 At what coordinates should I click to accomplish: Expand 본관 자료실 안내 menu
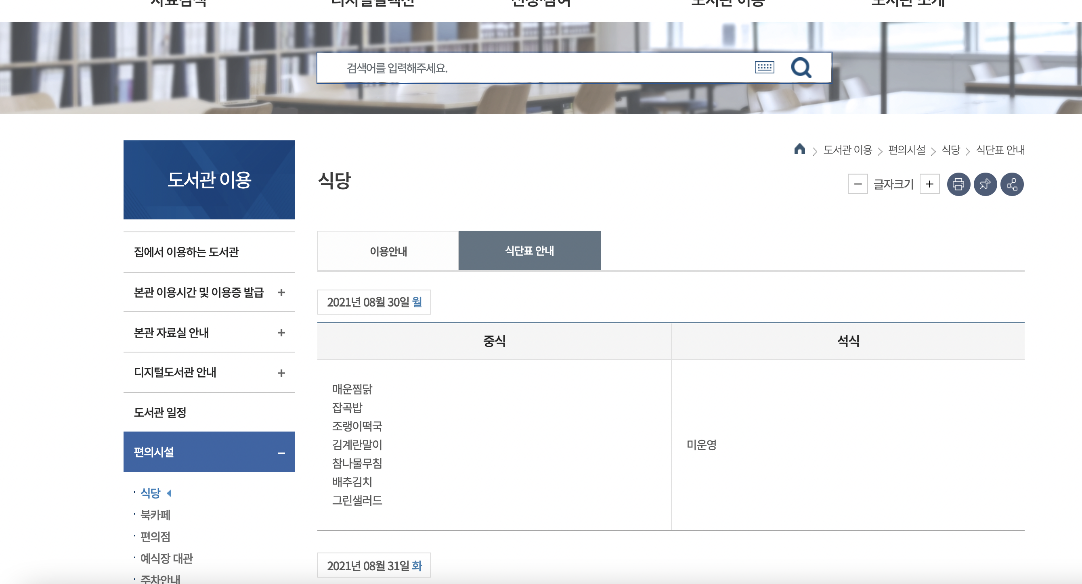pyautogui.click(x=281, y=333)
